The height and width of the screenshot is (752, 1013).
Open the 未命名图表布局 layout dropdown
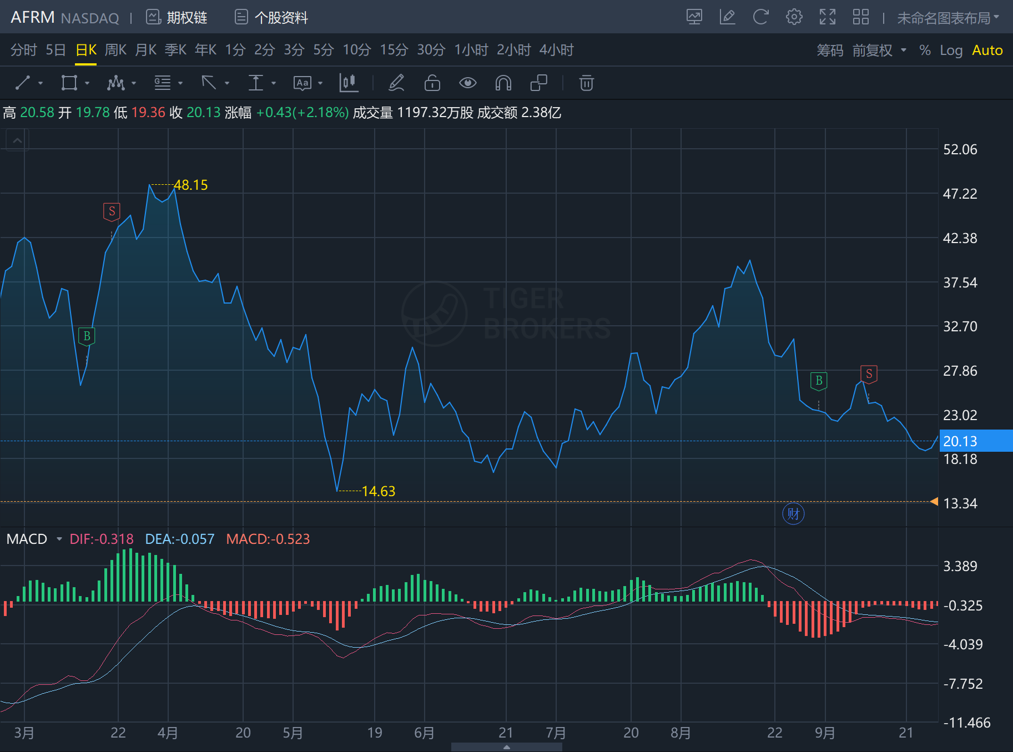coord(948,18)
